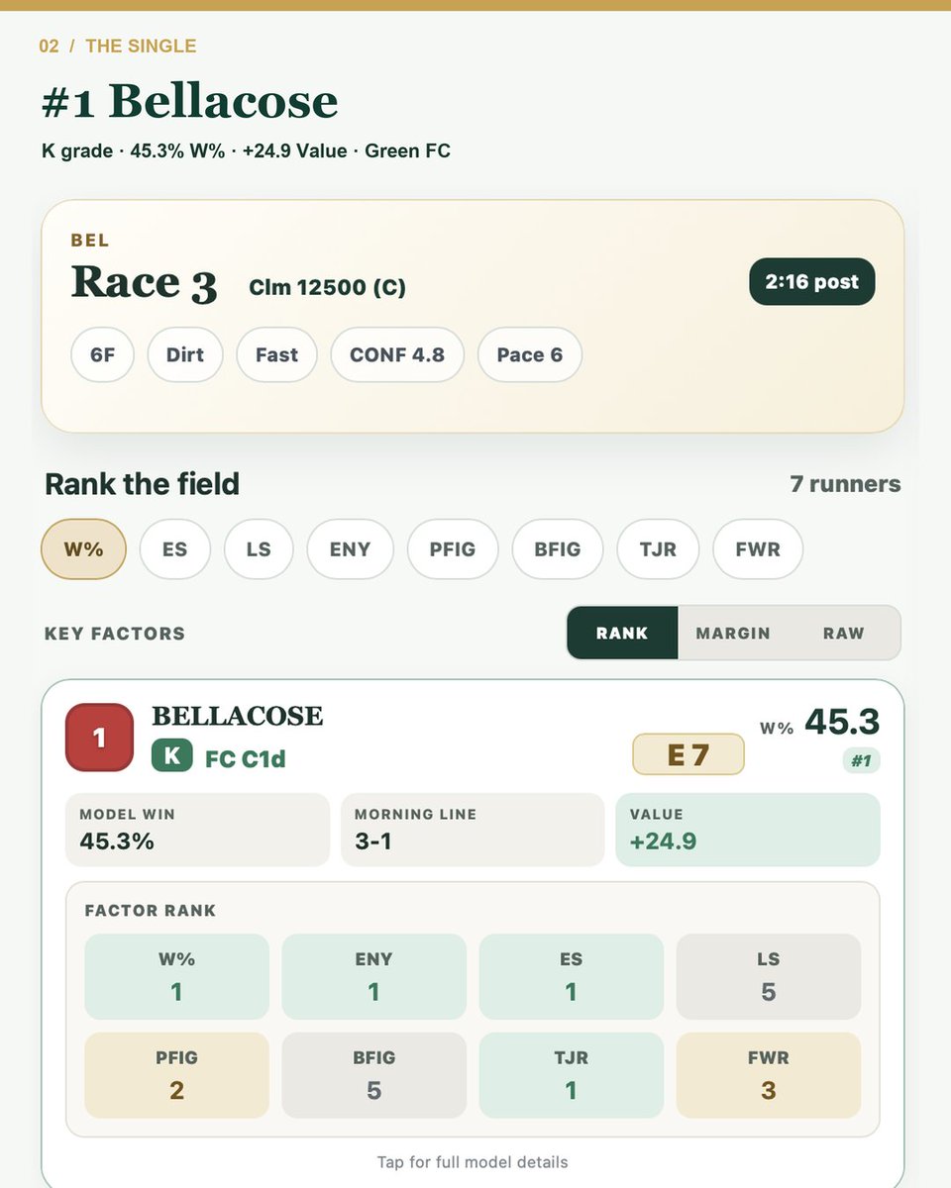Click the K grade summary line
The height and width of the screenshot is (1188, 951).
click(246, 151)
